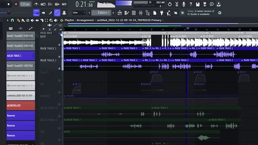Viewport: 258px width, 145px height.
Task: Open playlist options menu arrow
Action: click(x=8, y=20)
